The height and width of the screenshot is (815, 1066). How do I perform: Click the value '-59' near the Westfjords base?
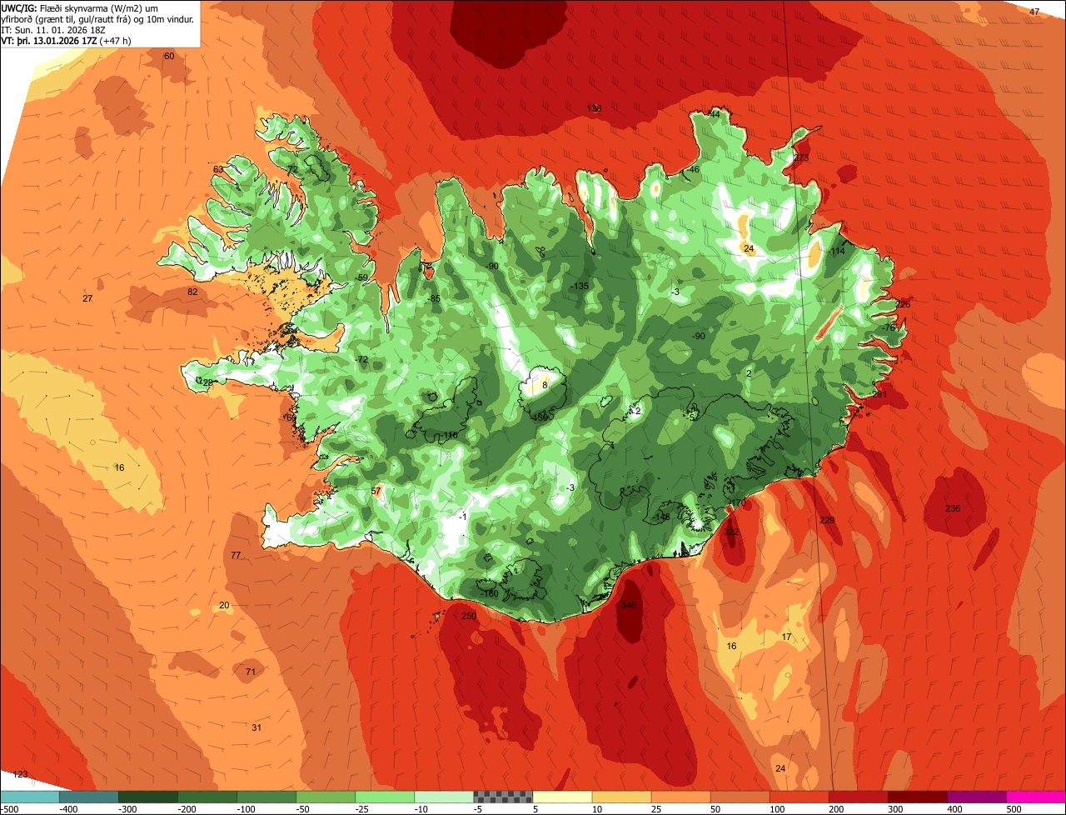click(x=361, y=277)
